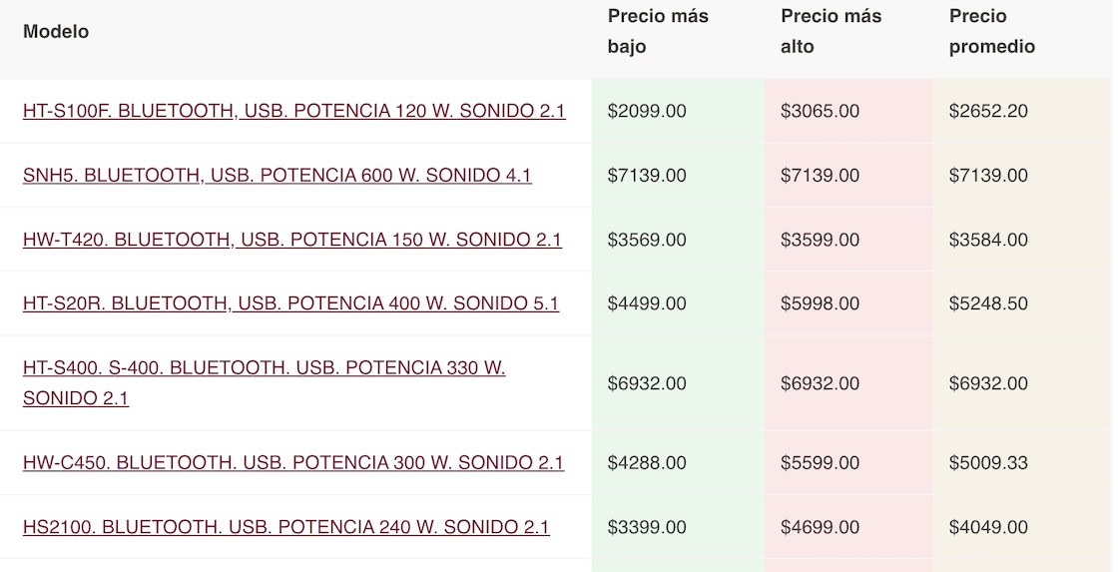Click the HS2100 240 W model link
1118x572 pixels.
click(x=285, y=527)
